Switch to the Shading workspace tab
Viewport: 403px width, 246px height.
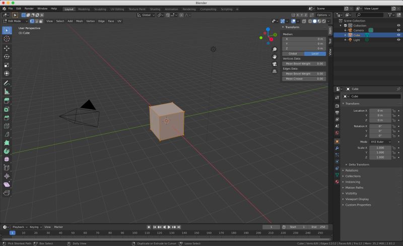[155, 9]
